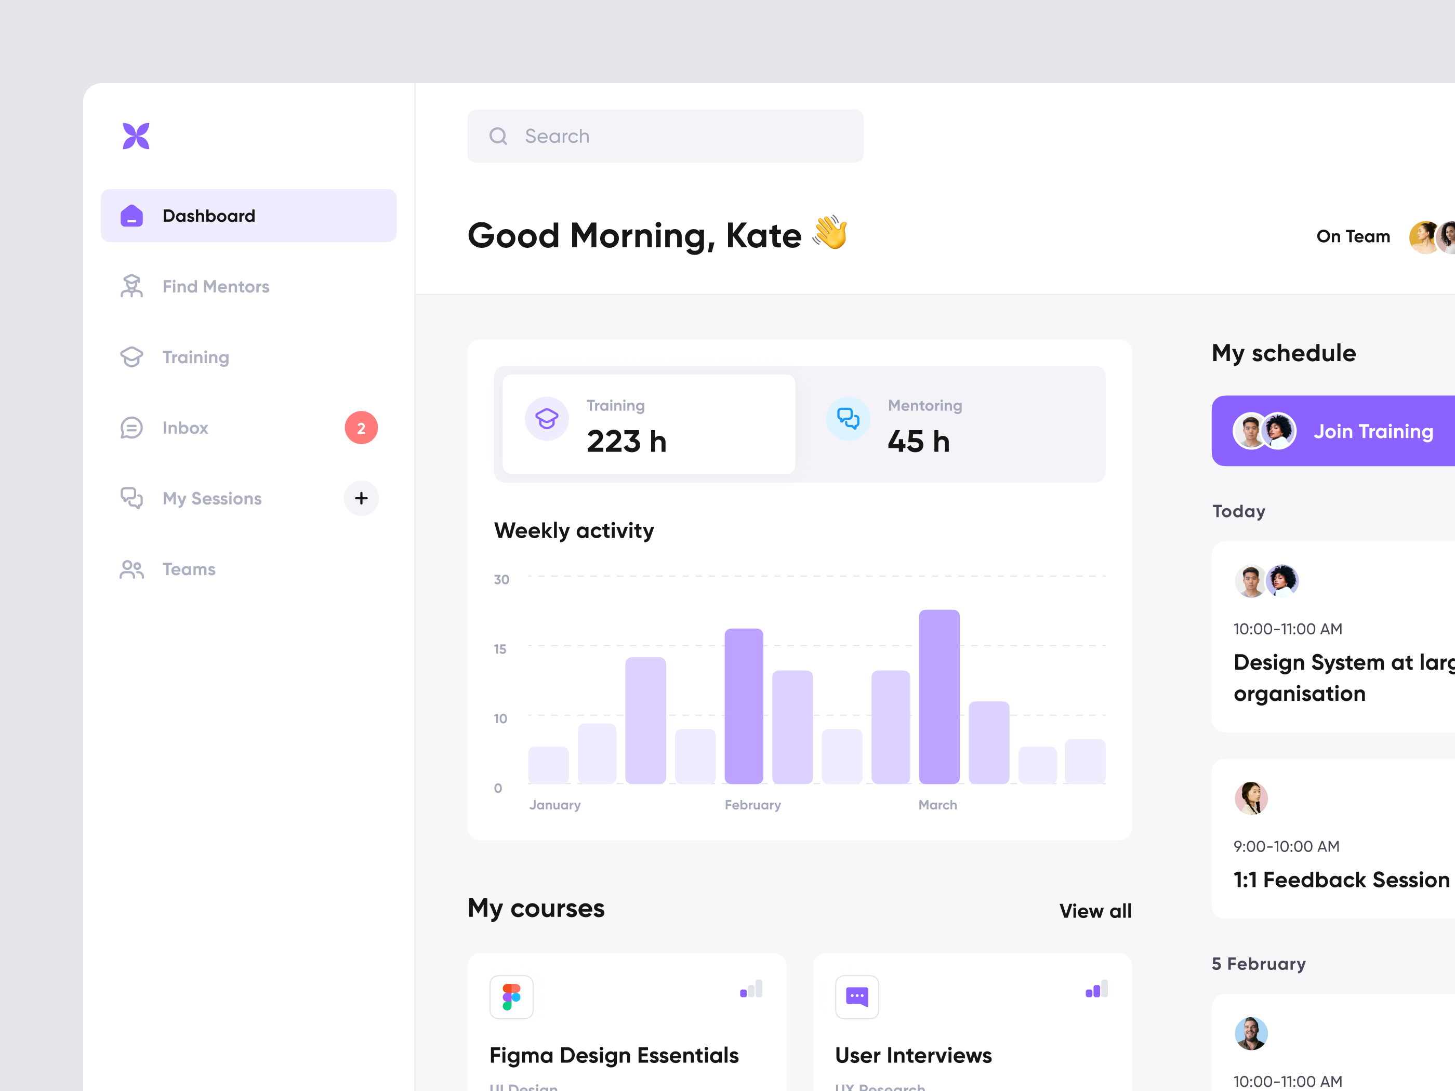Select the Find Mentors sidebar icon

click(131, 286)
